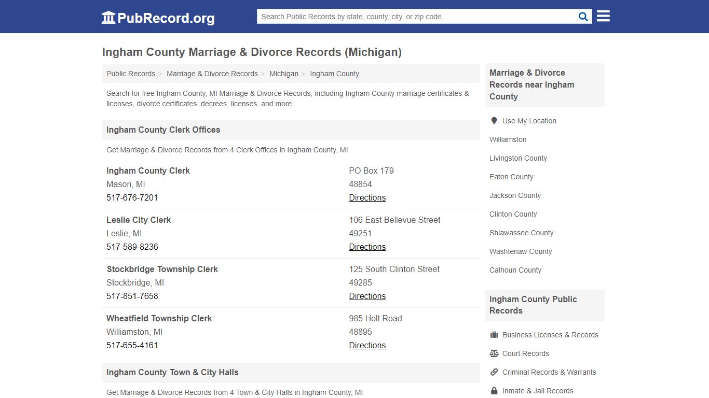Click zip code 49285 text

pos(360,282)
